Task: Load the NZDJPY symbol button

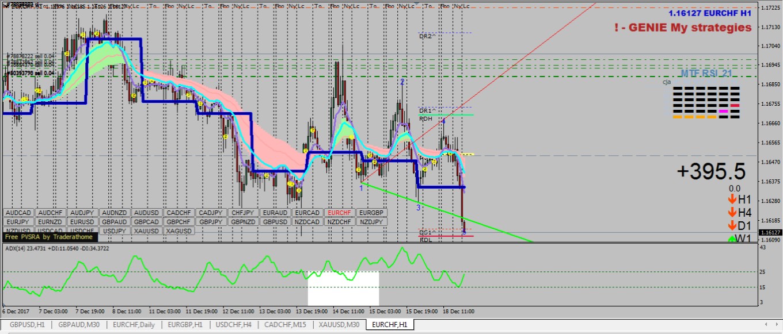Action: click(371, 222)
